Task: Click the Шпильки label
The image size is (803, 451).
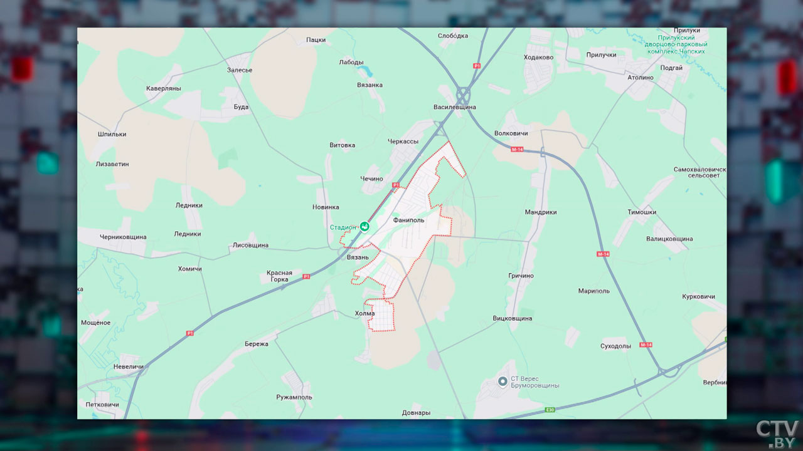Action: [112, 134]
